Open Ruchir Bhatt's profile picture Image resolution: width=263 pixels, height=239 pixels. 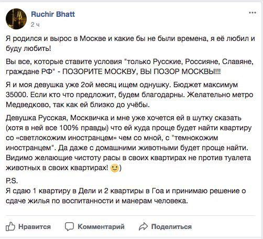point(16,19)
